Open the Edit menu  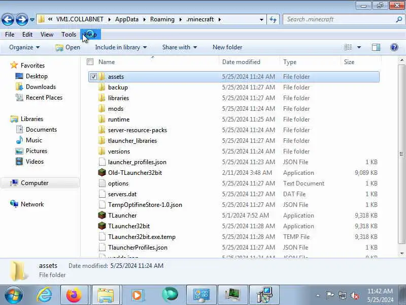pyautogui.click(x=27, y=34)
